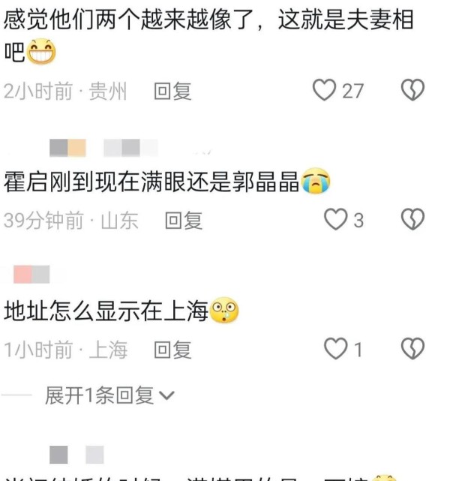
Task: Reply to the 1小时前 Shanghai comment
Action: click(172, 350)
